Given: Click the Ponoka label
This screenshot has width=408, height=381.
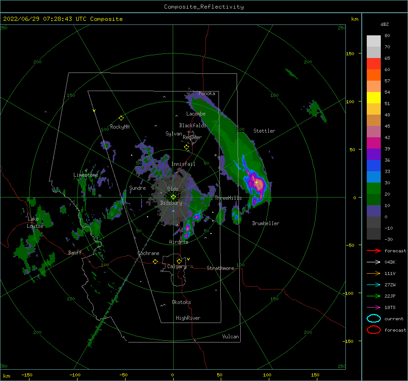Looking at the screenshot, I should click(207, 93).
